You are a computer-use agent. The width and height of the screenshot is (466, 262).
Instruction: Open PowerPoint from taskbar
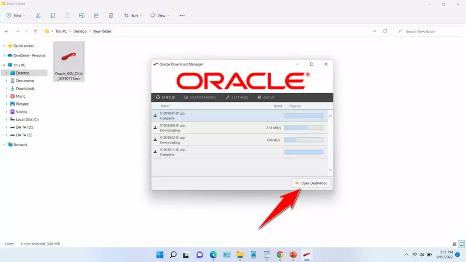point(293,255)
